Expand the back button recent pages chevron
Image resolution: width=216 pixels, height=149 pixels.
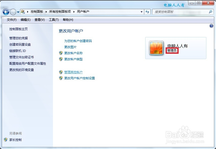18,12
